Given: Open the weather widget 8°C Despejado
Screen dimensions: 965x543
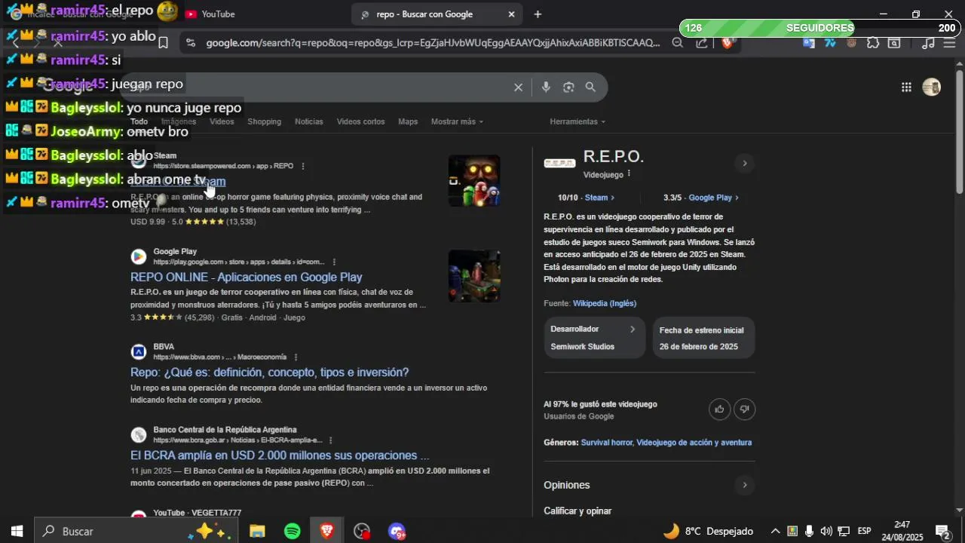Looking at the screenshot, I should click(x=708, y=531).
